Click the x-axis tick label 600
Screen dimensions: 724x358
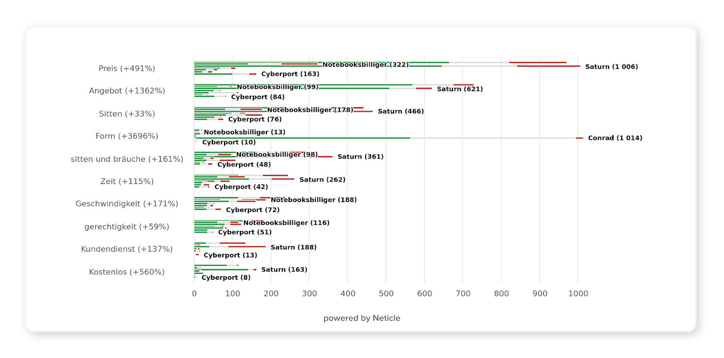click(x=424, y=294)
